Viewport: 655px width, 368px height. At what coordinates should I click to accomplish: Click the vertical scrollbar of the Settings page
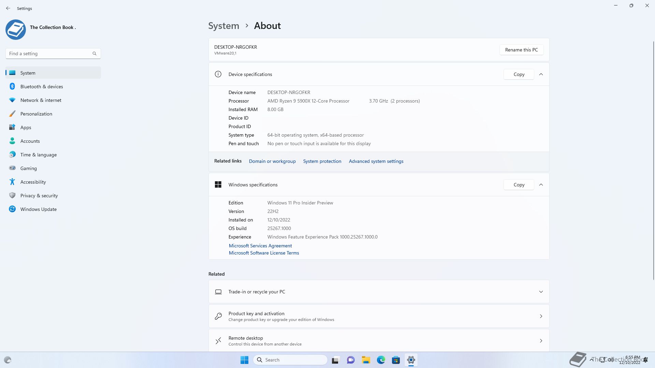coord(654,160)
